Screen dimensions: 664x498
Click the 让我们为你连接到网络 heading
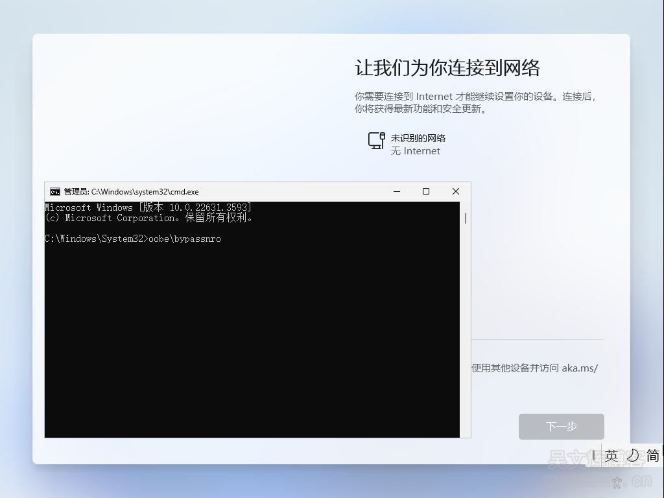(x=447, y=68)
